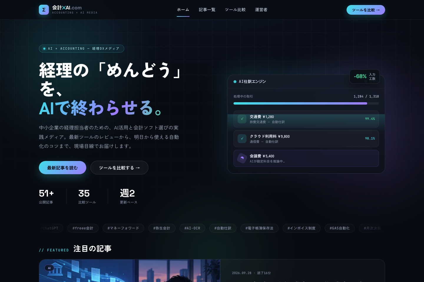Click the checkmark icon beside クラウド利用料 ¥9,800
Viewport: 424px width, 282px height.
(242, 139)
